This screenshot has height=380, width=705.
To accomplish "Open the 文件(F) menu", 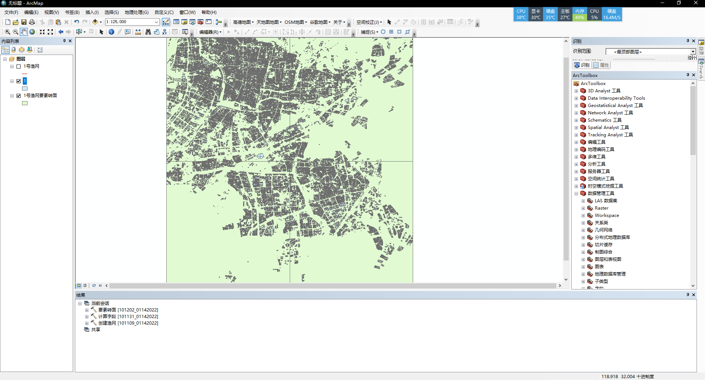I will click(11, 12).
